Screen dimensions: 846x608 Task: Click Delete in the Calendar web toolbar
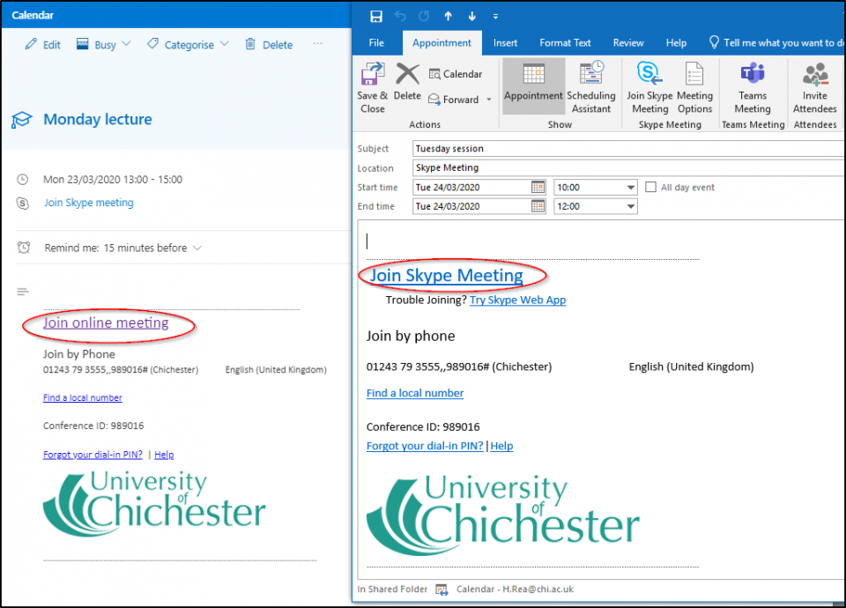pyautogui.click(x=269, y=45)
